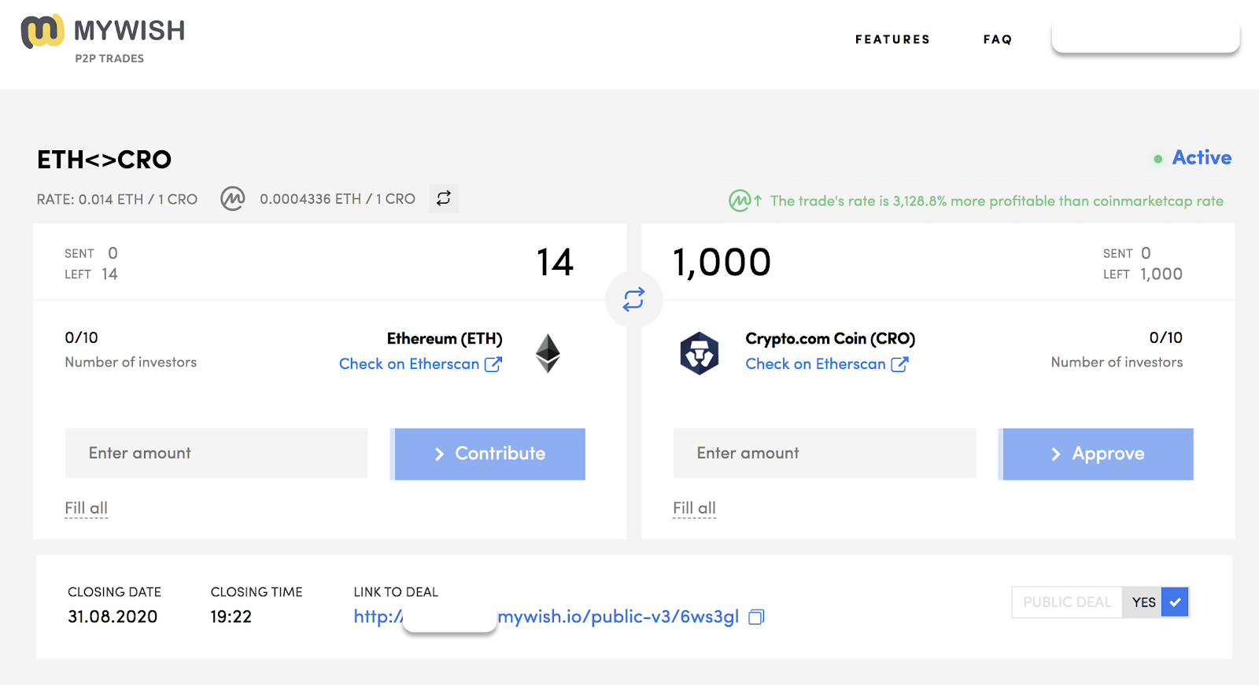Screen dimensions: 1259x685
Task: Click the Crypto.com Coin (CRO) label
Action: (x=830, y=339)
